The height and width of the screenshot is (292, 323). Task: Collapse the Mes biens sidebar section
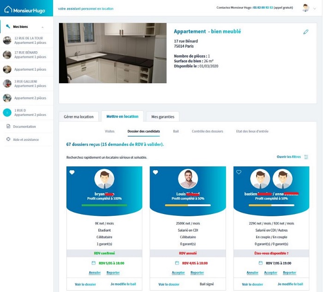tap(42, 27)
